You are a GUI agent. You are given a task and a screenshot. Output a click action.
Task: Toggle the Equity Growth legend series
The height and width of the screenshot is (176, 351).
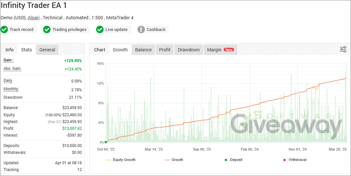[x=121, y=160]
